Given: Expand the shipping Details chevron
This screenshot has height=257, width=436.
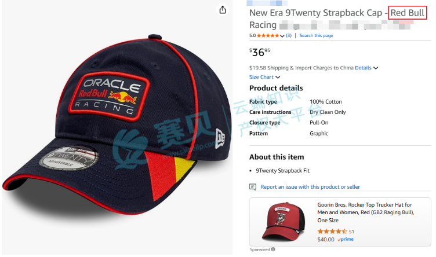Looking at the screenshot, I should pyautogui.click(x=376, y=68).
